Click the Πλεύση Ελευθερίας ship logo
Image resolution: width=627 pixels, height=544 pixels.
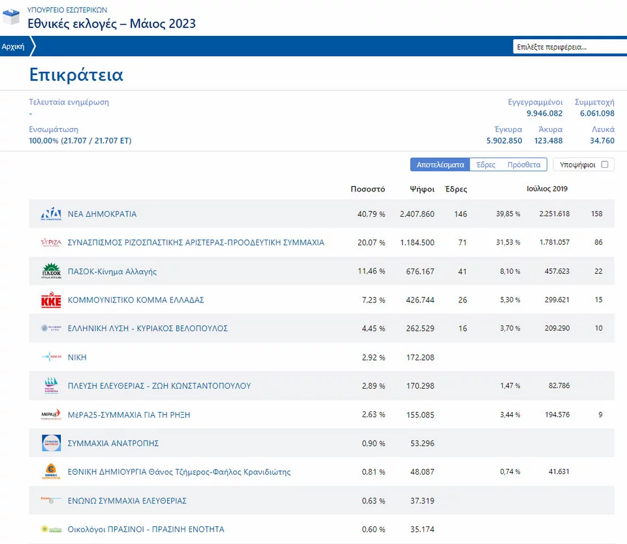click(51, 386)
